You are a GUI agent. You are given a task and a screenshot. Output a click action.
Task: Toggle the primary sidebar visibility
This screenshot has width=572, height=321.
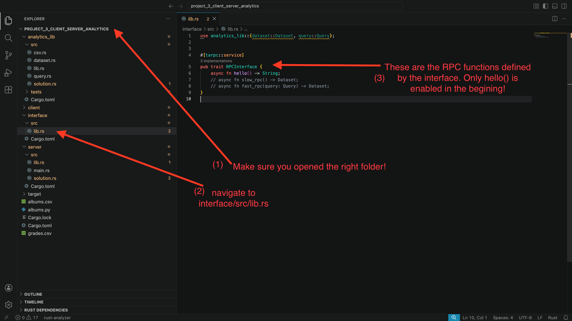(x=545, y=6)
